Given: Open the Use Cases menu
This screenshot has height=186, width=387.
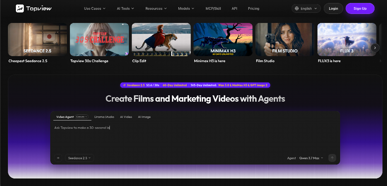Looking at the screenshot, I should (94, 8).
